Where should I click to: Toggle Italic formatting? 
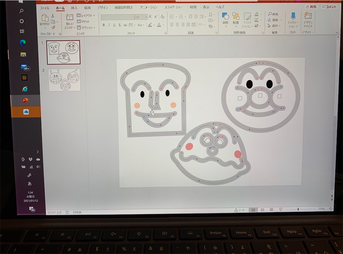pyautogui.click(x=109, y=25)
